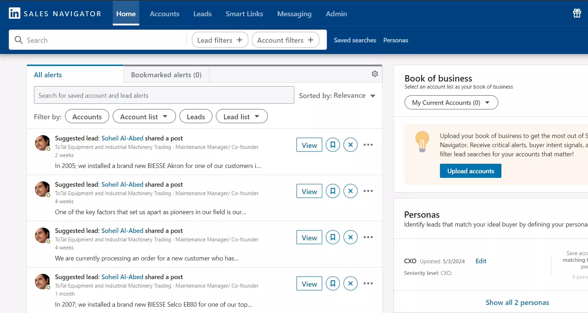Add Lead filters to search
The width and height of the screenshot is (588, 313).
click(x=220, y=40)
